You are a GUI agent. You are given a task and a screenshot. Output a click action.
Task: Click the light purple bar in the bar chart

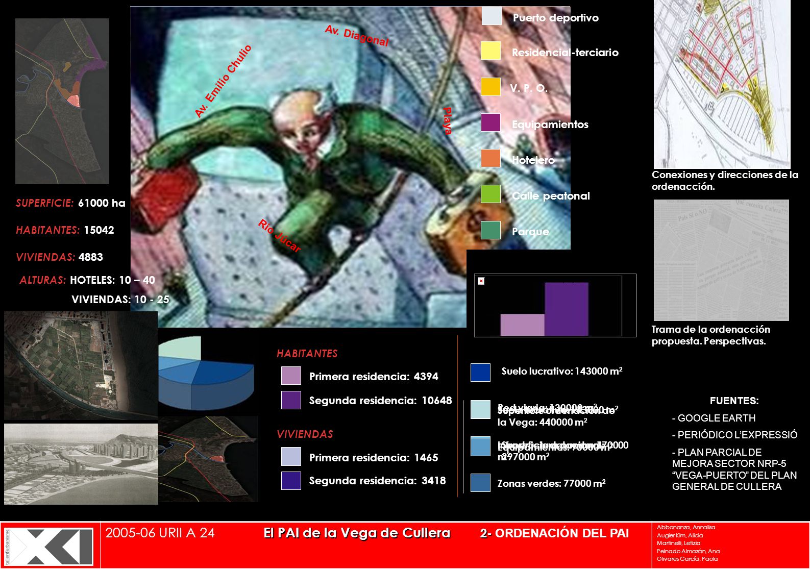(522, 325)
